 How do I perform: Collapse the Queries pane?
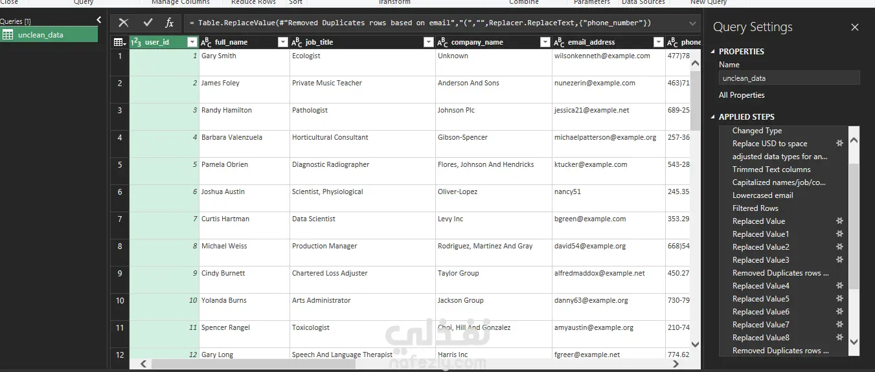[98, 20]
